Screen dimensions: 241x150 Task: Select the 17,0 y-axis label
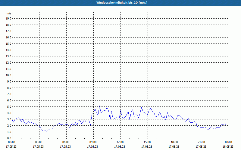point(8,31)
